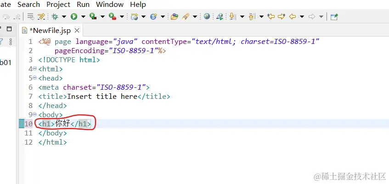Click the Back navigation arrow
Viewport: 389px width, 184px height.
click(x=293, y=16)
